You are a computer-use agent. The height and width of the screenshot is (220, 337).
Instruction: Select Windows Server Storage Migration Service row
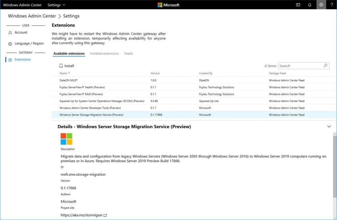194,115
